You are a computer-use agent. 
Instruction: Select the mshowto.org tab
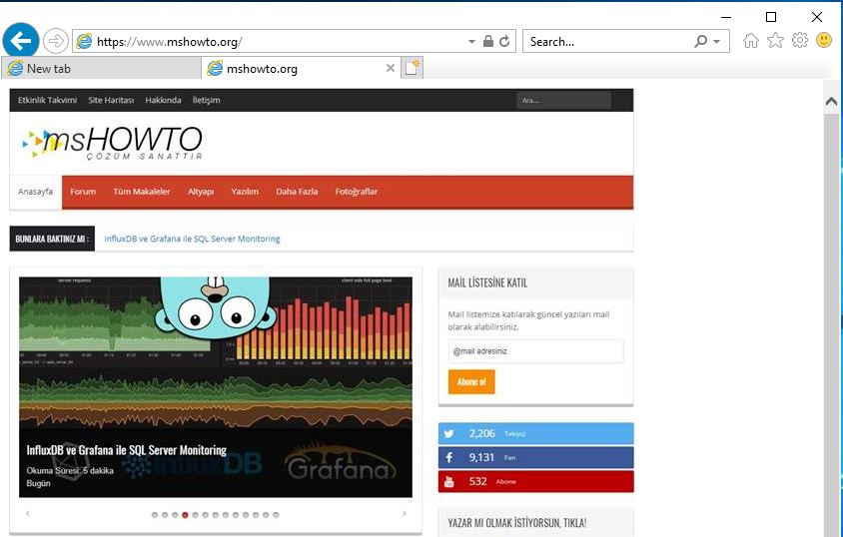pos(301,68)
